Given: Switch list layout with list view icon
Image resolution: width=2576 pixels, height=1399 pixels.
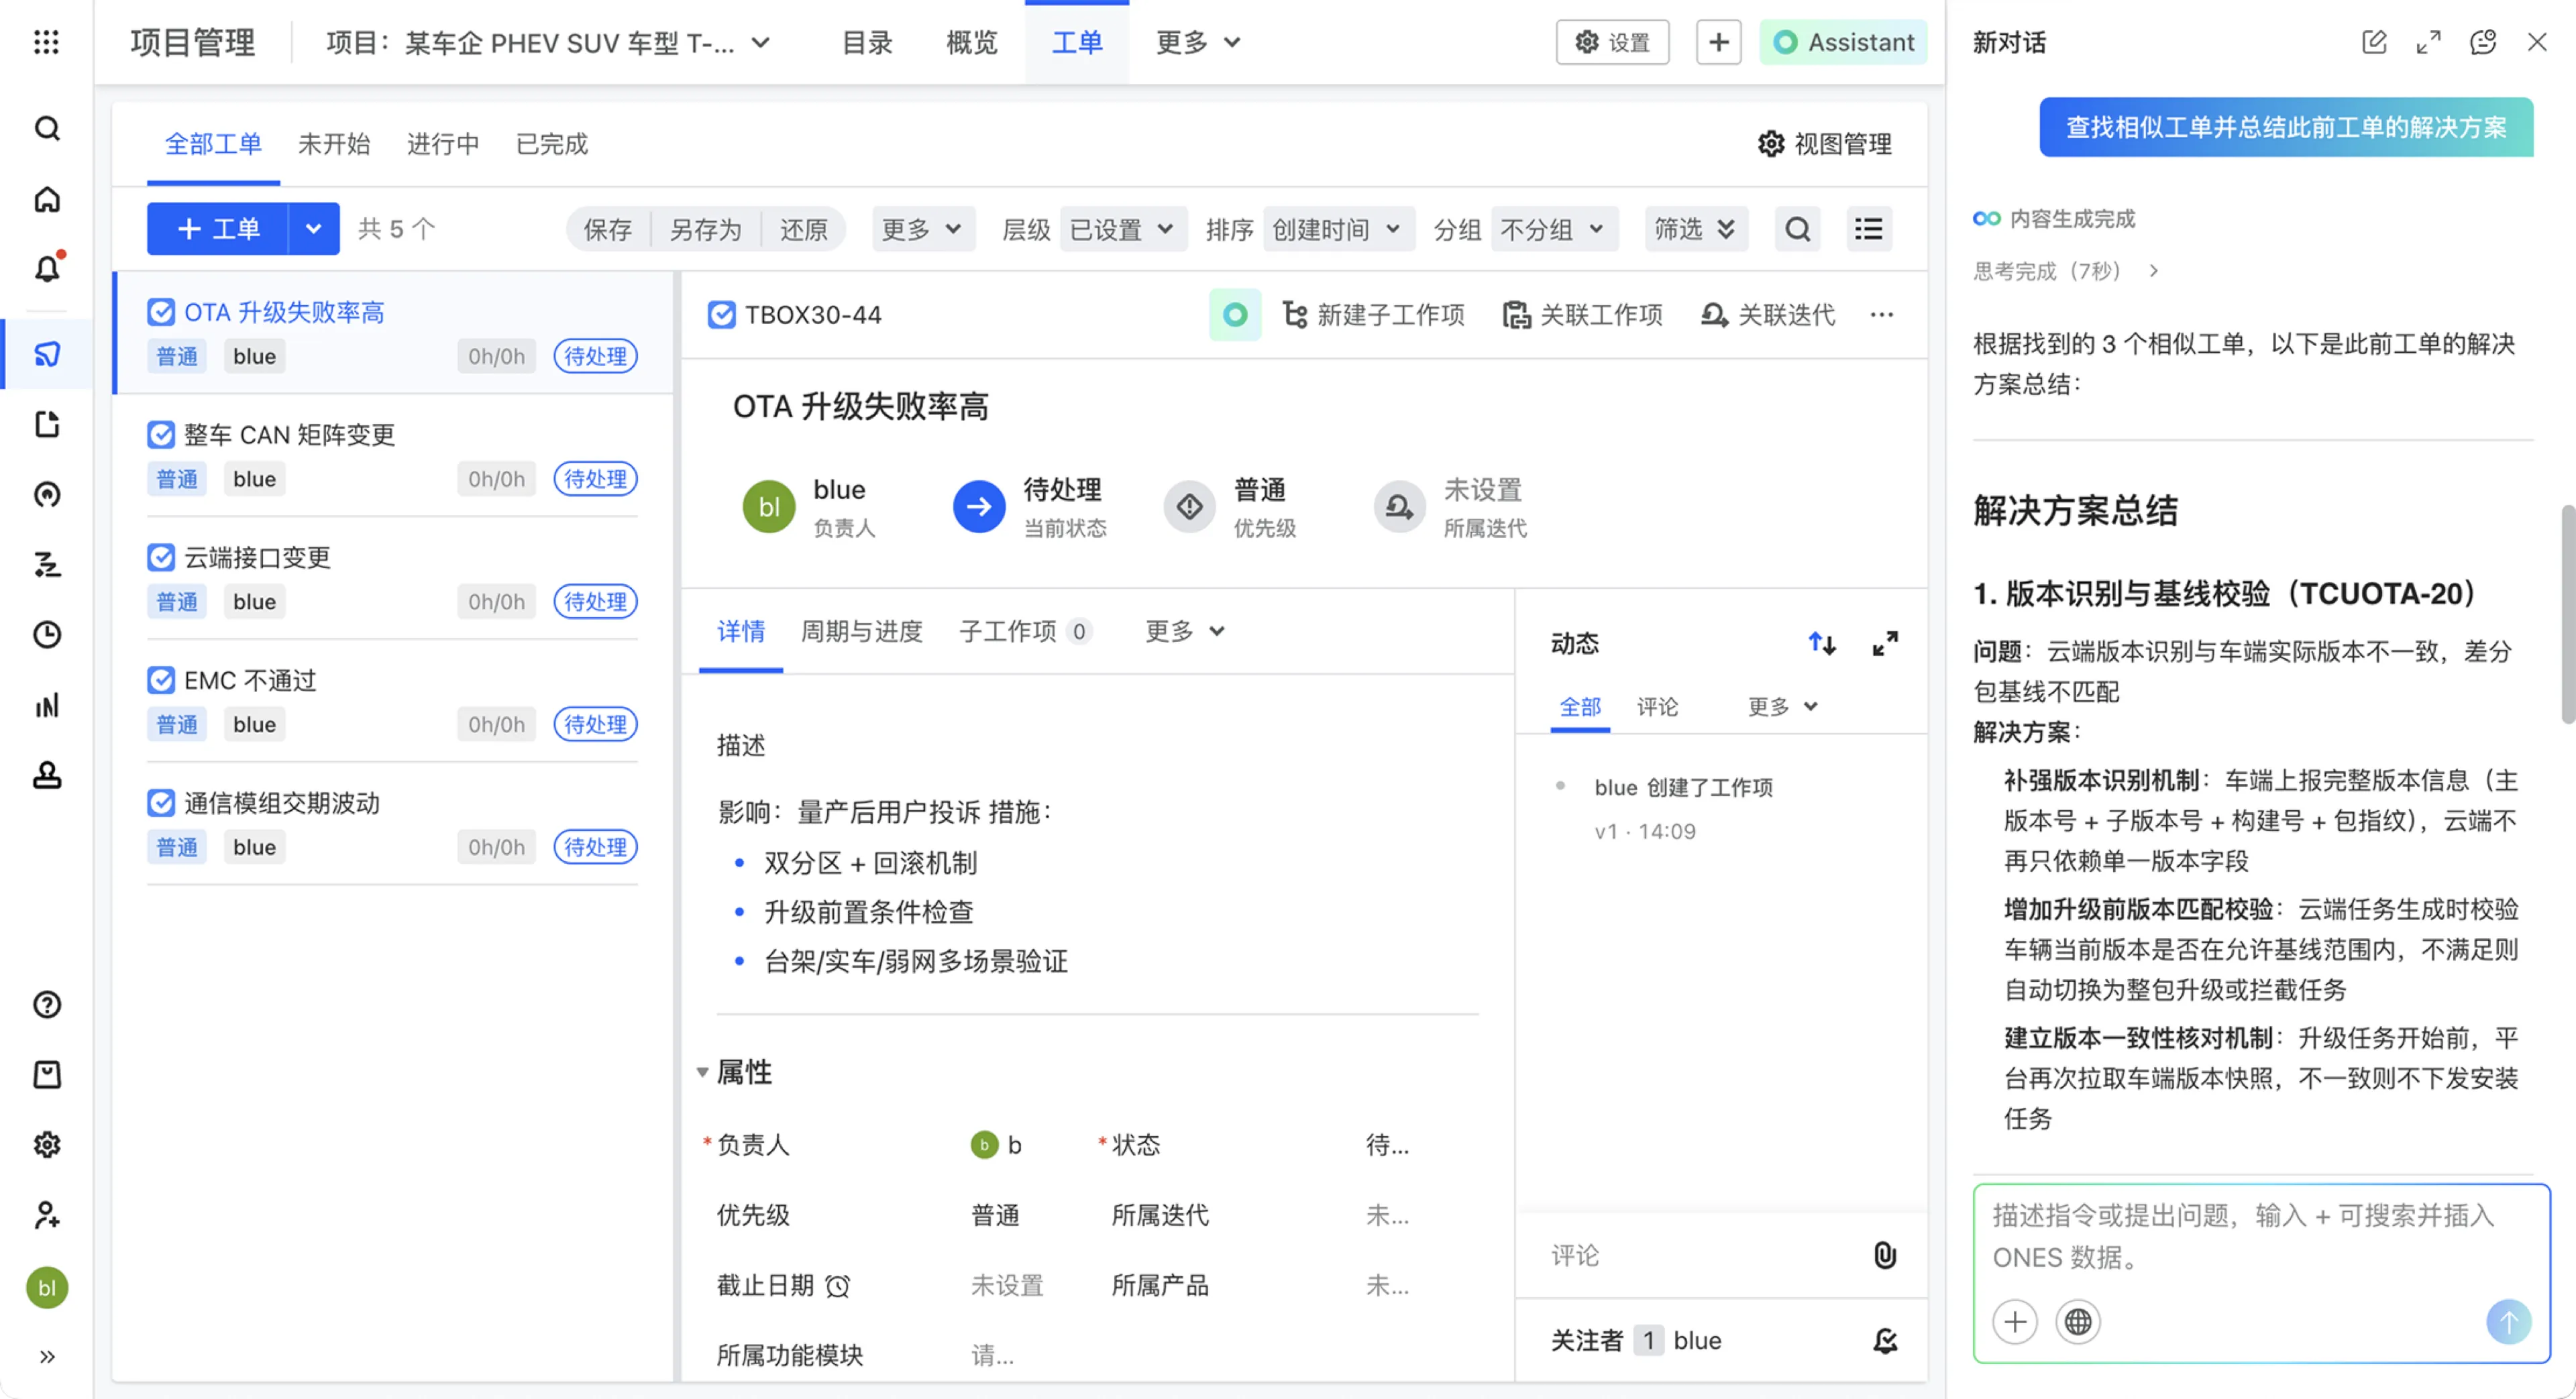Looking at the screenshot, I should (1868, 229).
